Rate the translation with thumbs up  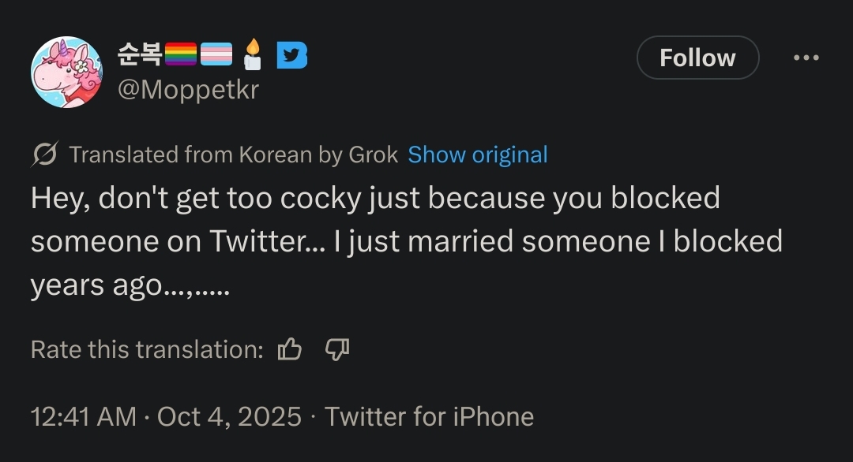pyautogui.click(x=290, y=349)
